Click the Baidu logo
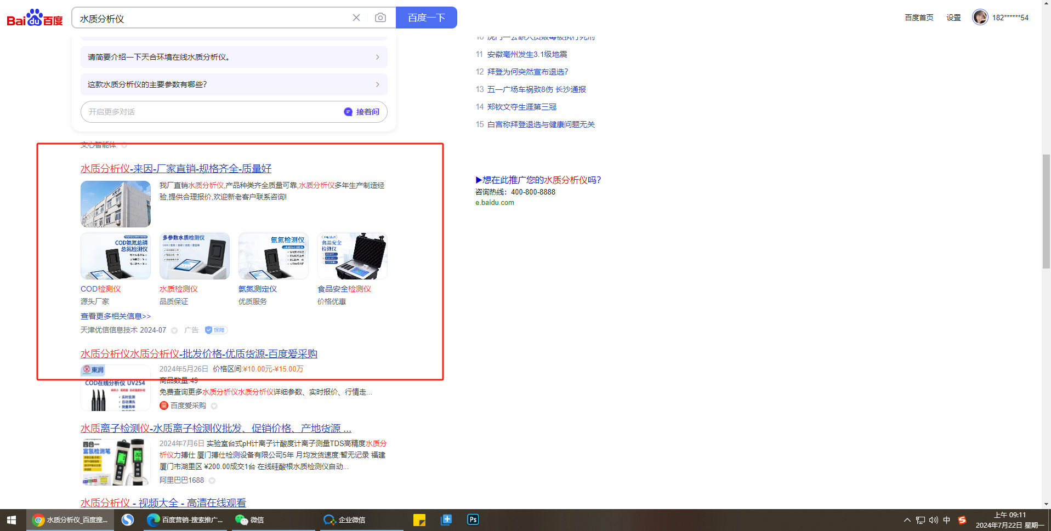Screen dimensions: 1051x531 coord(35,18)
